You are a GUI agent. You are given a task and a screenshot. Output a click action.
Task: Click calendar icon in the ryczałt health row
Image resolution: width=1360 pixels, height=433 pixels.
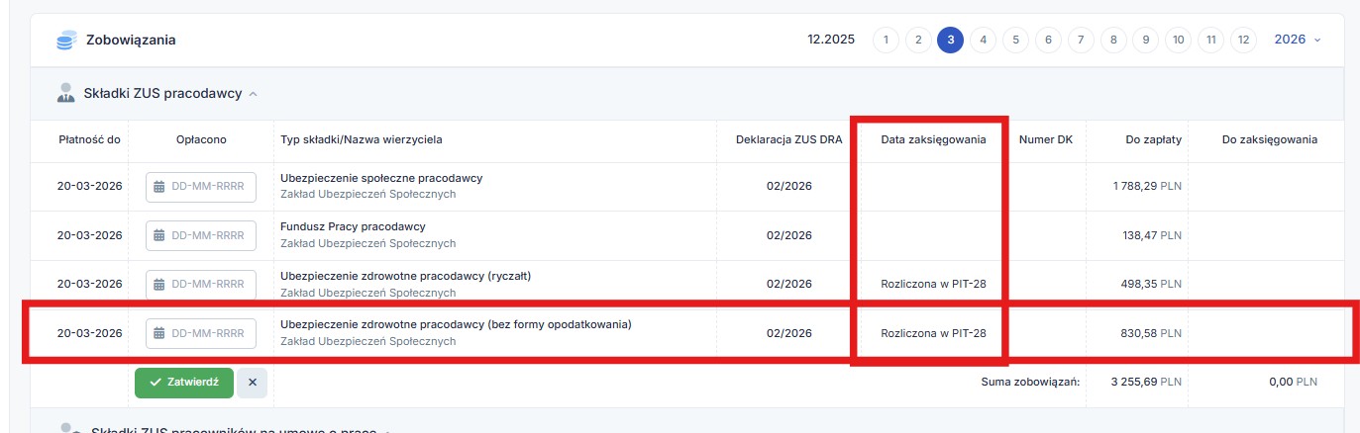coord(159,285)
